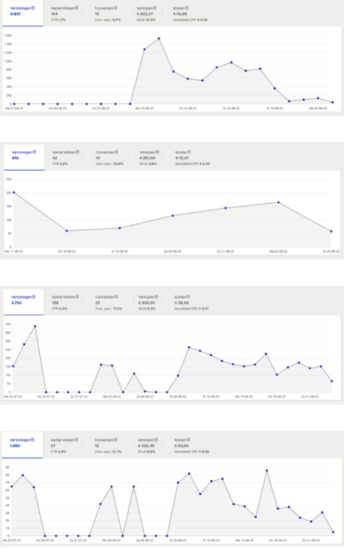Click info icon beside Aantal klikken 57
The image size is (344, 551).
[76, 439]
